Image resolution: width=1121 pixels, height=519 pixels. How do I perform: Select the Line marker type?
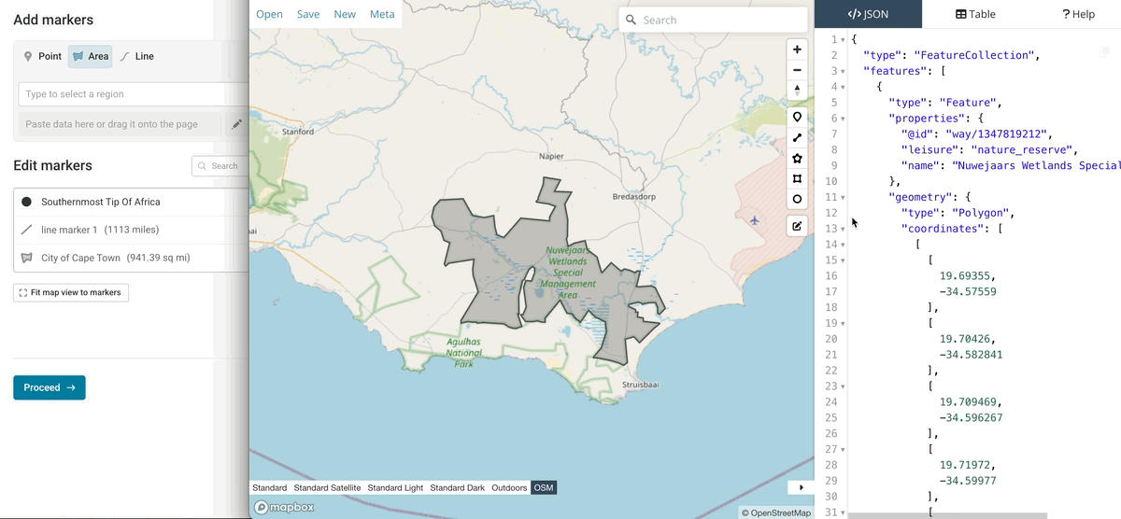click(x=137, y=56)
